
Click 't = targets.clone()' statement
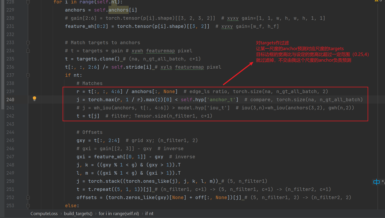pyautogui.click(x=92, y=59)
